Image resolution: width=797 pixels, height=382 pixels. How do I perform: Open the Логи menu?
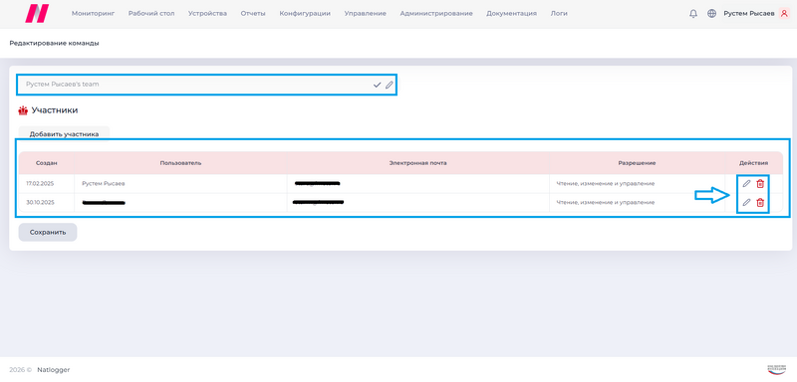559,14
